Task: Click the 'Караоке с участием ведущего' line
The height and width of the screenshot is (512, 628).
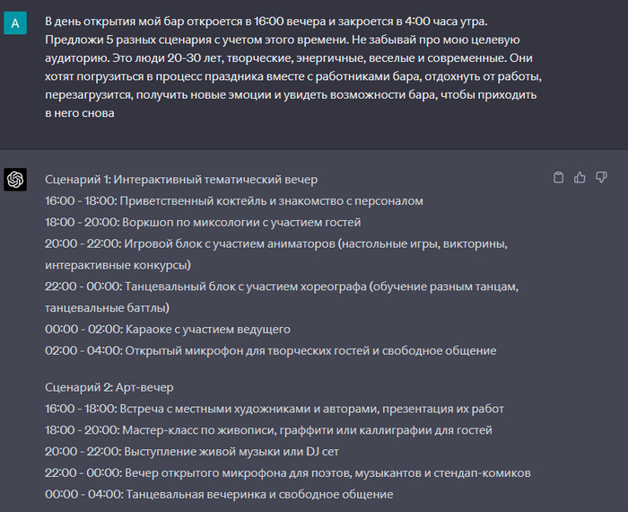Action: 168,329
